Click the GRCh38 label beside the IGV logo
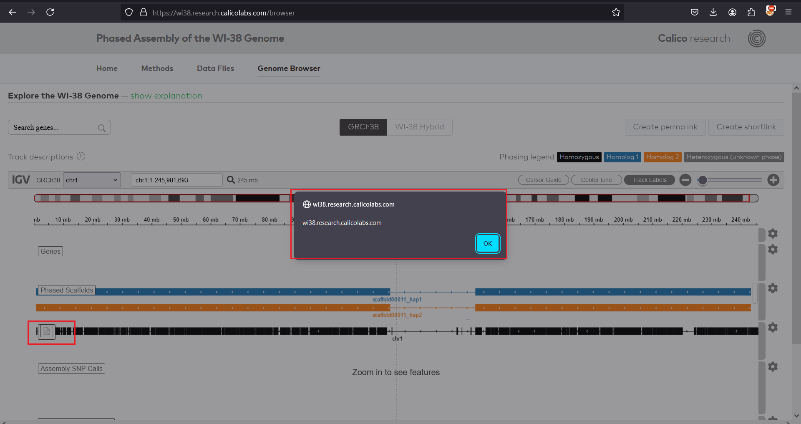 click(x=48, y=180)
